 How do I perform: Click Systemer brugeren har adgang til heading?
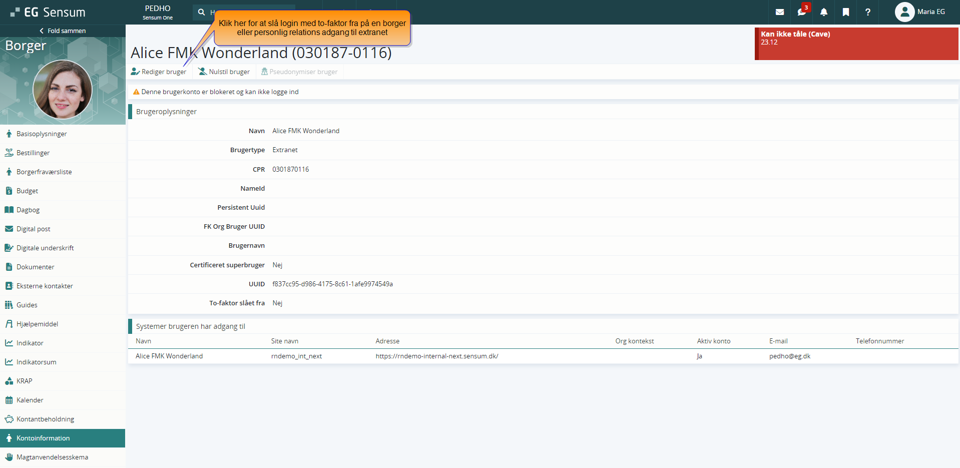click(x=191, y=326)
